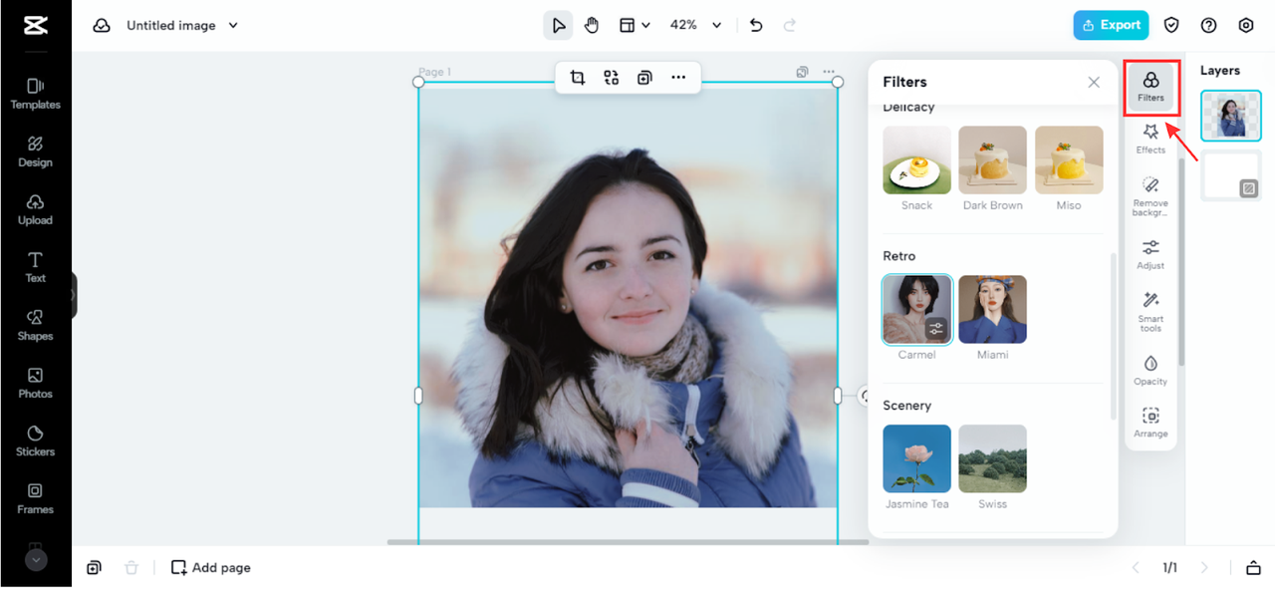
Task: Select the portrait photo layer thumbnail
Action: pos(1231,116)
